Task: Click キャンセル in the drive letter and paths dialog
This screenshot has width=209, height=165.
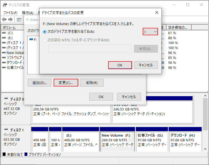Action: (x=129, y=97)
